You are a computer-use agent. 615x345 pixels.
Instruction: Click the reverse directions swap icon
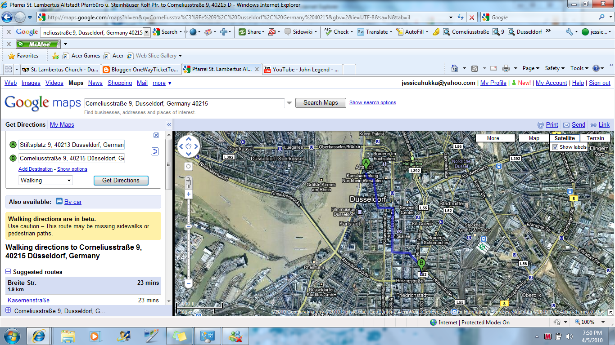[x=155, y=151]
